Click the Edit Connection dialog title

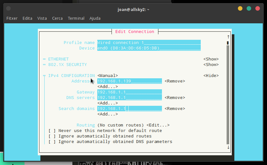click(135, 31)
